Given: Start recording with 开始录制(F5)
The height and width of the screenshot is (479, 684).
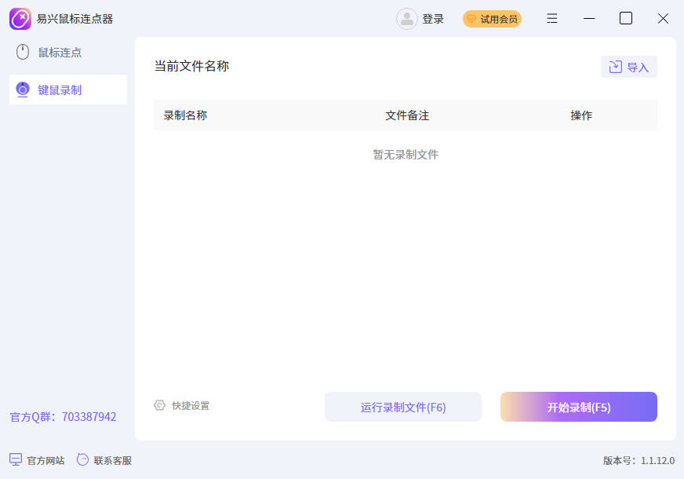Looking at the screenshot, I should (578, 407).
